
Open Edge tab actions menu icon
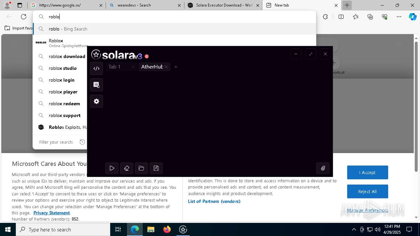click(20, 5)
